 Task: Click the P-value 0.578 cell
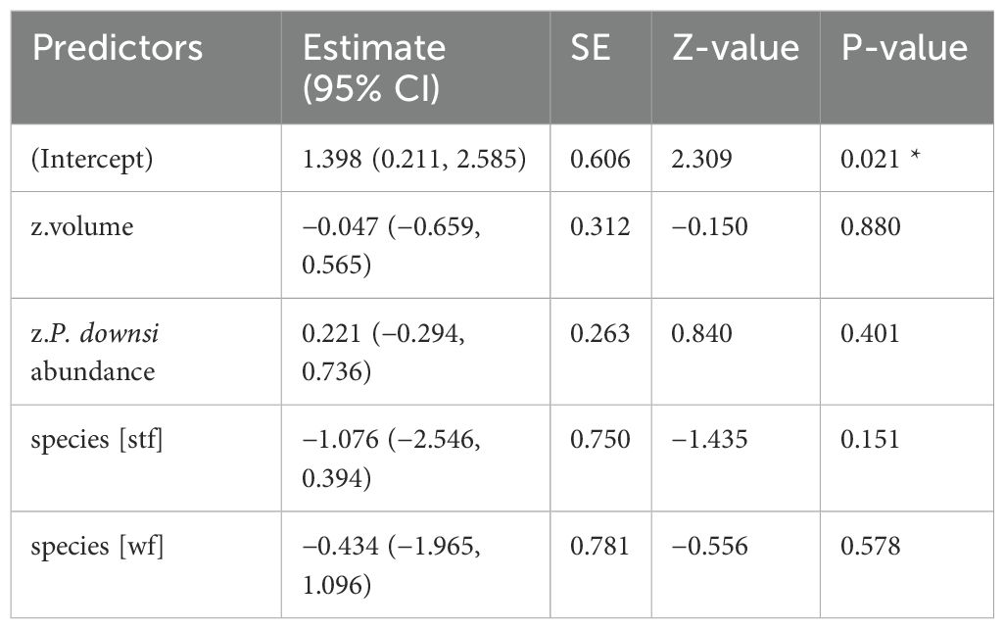870,544
